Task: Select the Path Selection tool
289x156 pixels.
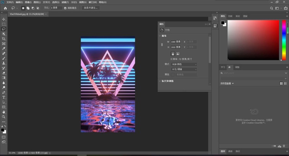Action: click(x=3, y=102)
